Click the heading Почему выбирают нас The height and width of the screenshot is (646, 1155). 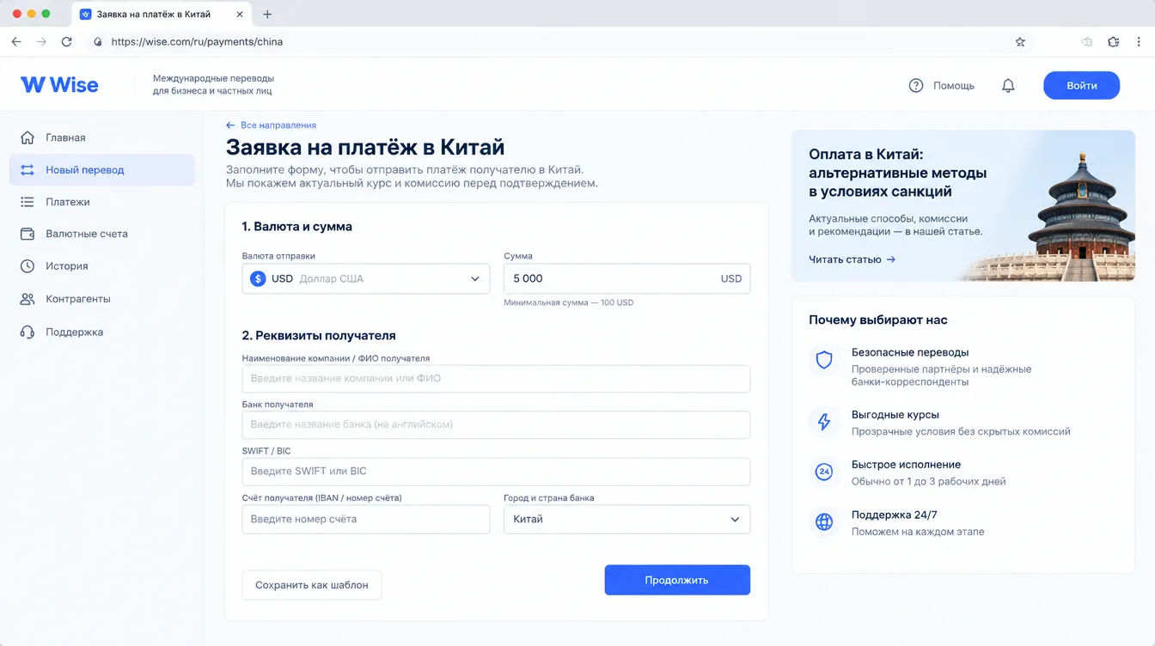[878, 320]
